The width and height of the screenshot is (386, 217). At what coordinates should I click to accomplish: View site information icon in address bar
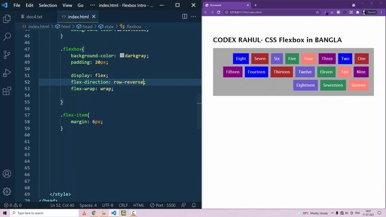click(x=227, y=12)
